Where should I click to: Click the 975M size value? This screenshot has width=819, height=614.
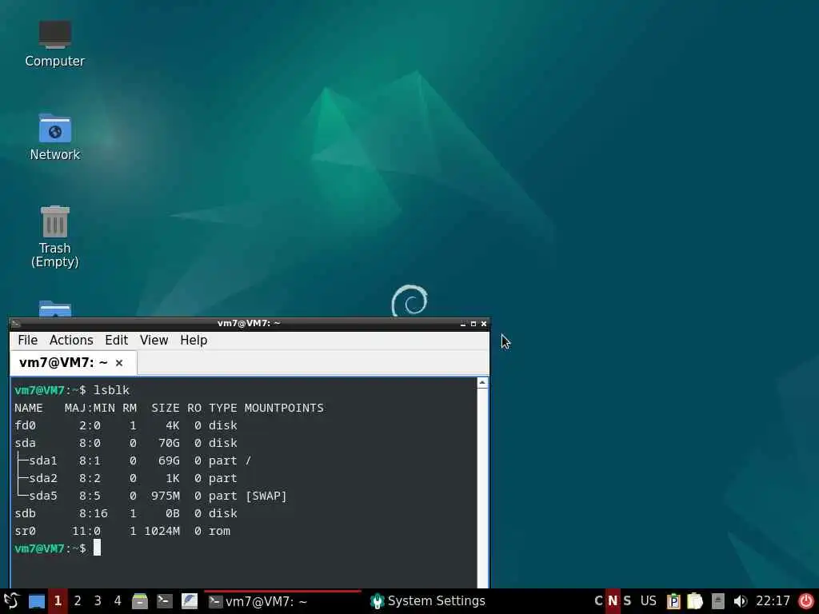pos(166,496)
